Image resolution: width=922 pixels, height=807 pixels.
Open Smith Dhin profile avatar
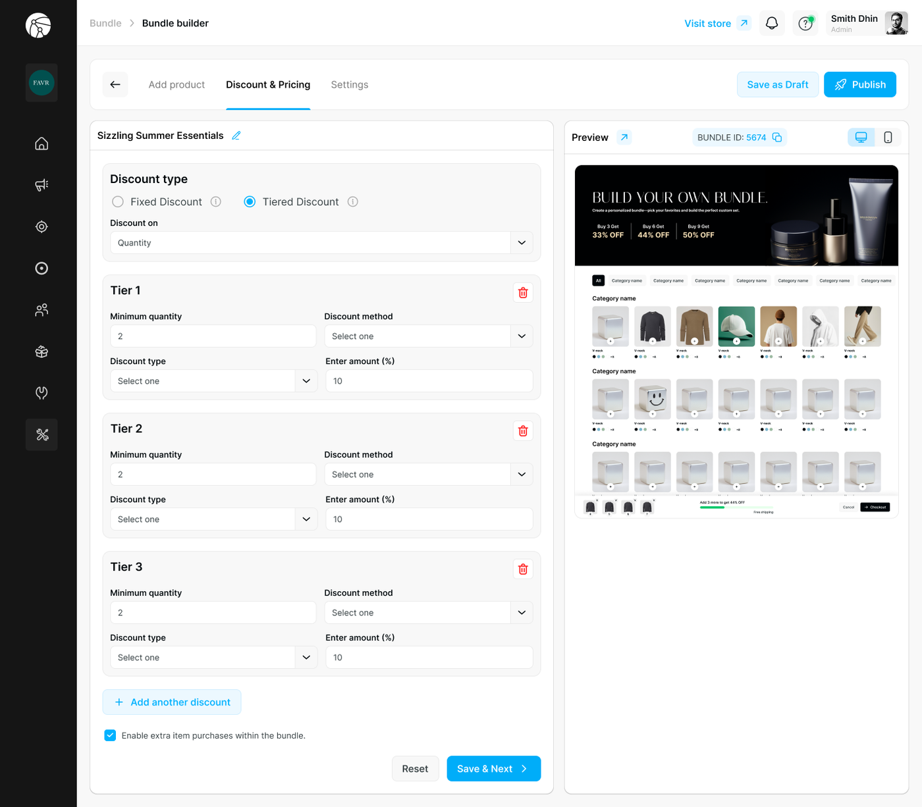click(896, 23)
